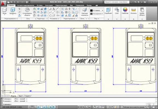Open the workspace switching dropdown in status bar
Screen dimensions: 158x109
click(x=133, y=107)
